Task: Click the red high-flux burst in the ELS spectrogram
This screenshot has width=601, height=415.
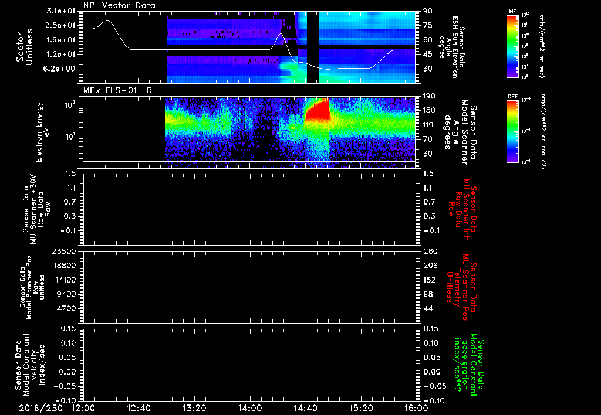Action: coord(318,111)
